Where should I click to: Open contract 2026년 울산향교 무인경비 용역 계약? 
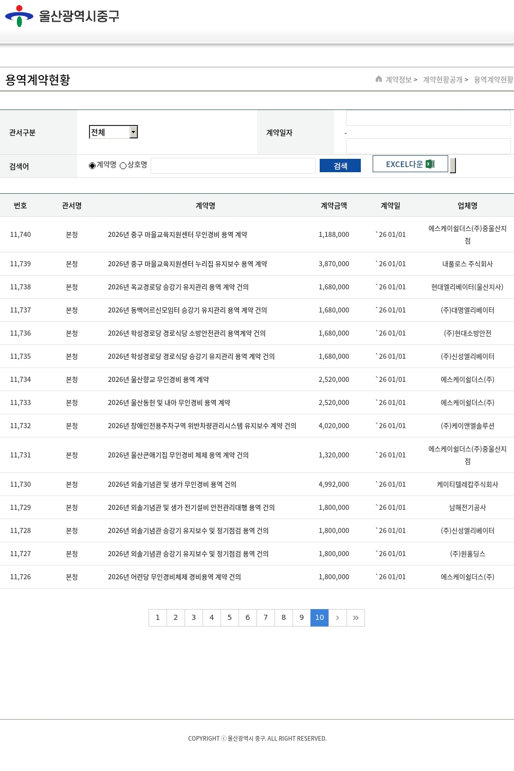[x=158, y=379]
